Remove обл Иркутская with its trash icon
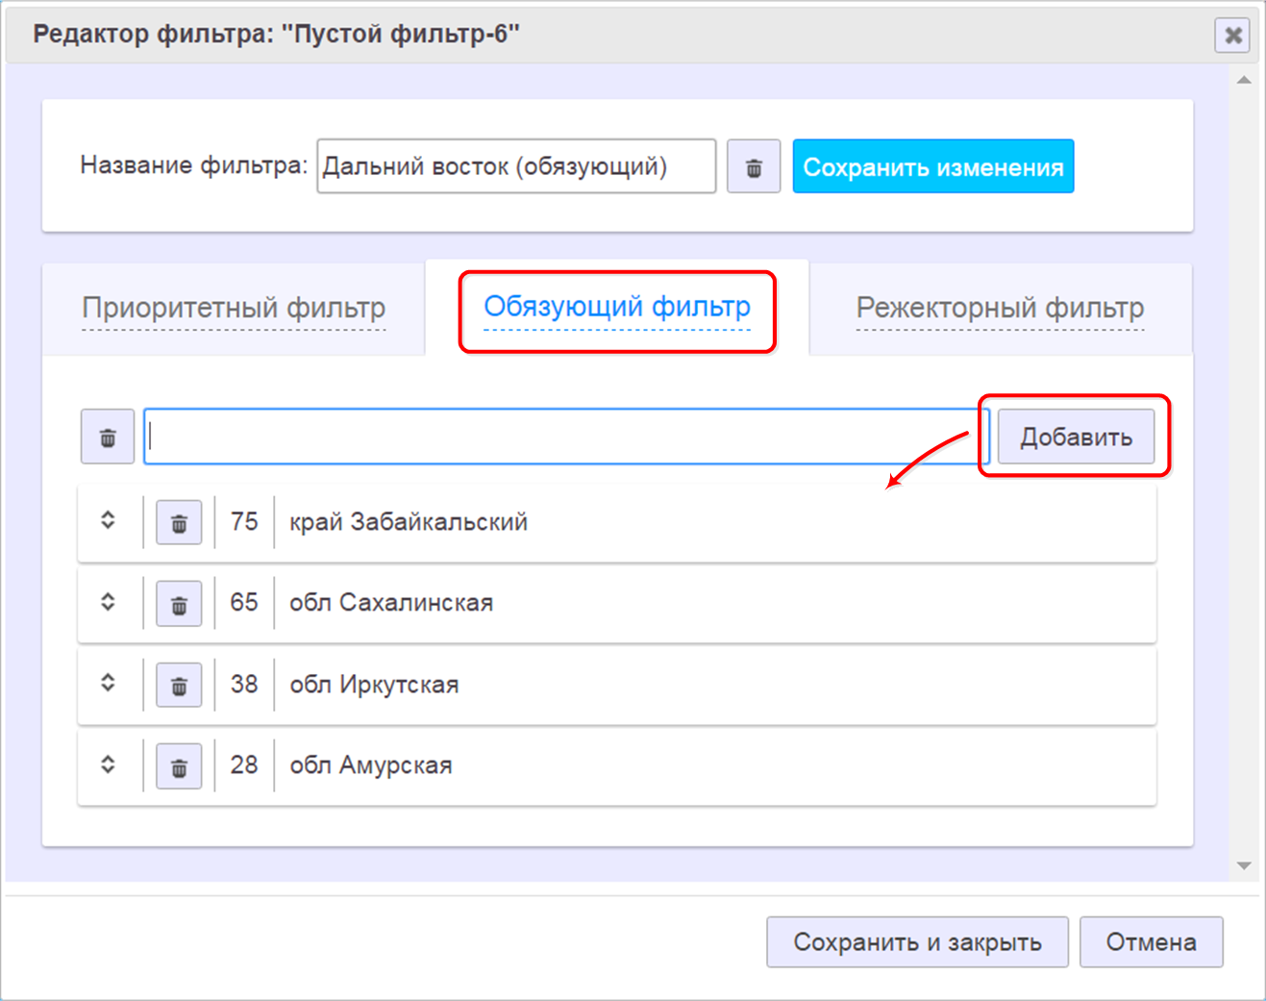1266x1001 pixels. click(179, 686)
